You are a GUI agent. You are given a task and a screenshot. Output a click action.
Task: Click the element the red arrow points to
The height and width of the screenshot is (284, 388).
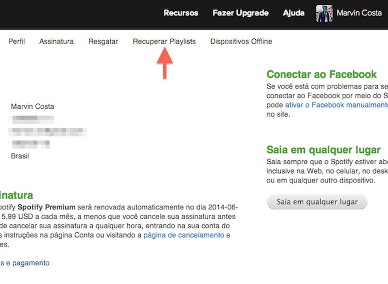(x=164, y=41)
